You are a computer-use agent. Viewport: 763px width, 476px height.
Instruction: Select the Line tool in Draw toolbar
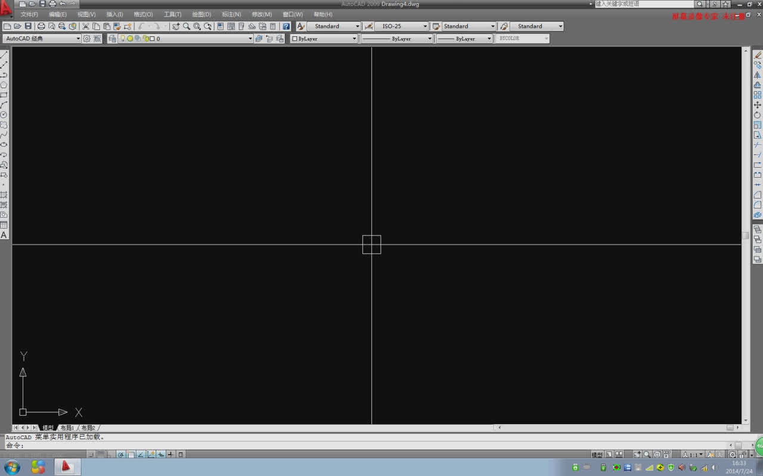click(4, 55)
